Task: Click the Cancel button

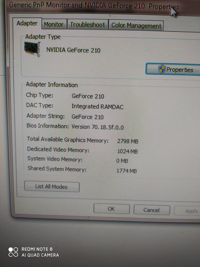Action: 151,210
